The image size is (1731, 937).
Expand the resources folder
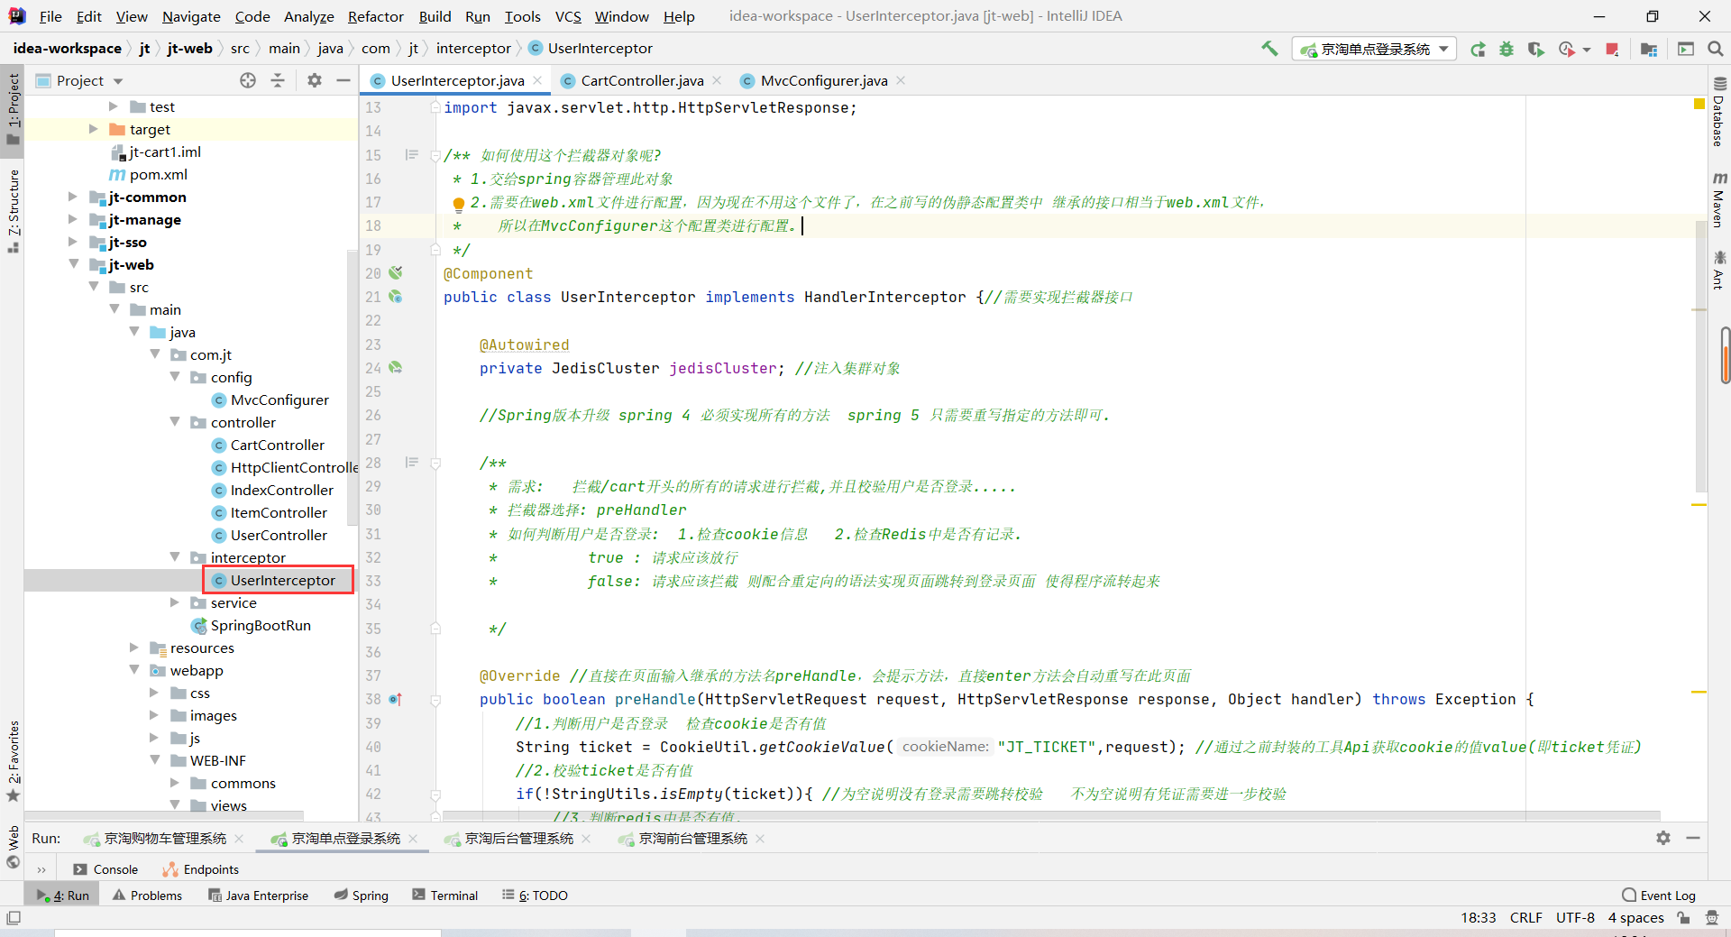(134, 648)
